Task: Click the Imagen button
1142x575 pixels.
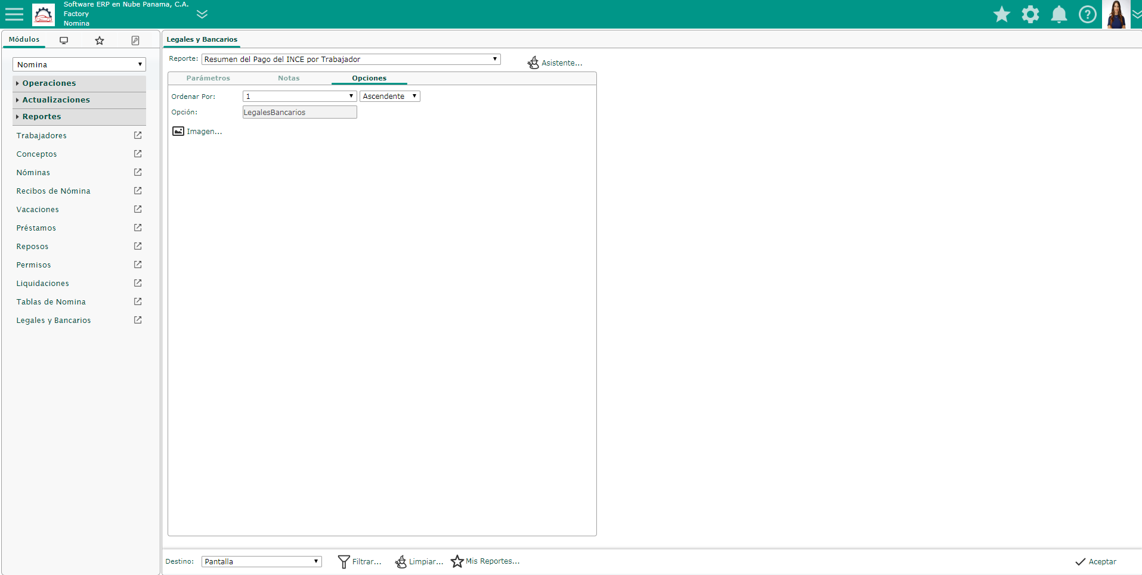Action: coord(197,131)
